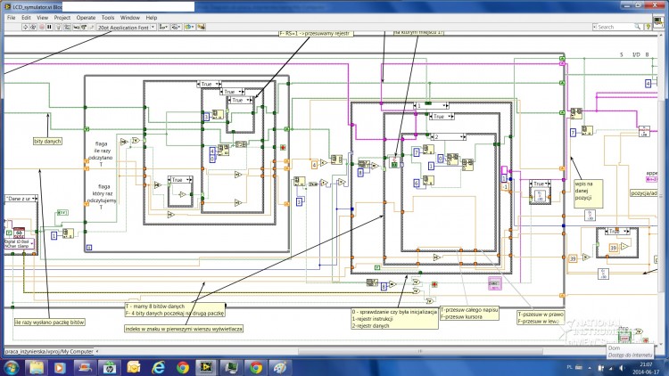Open the first Chrome icon on taskbar
This screenshot has height=376, width=669.
click(183, 367)
